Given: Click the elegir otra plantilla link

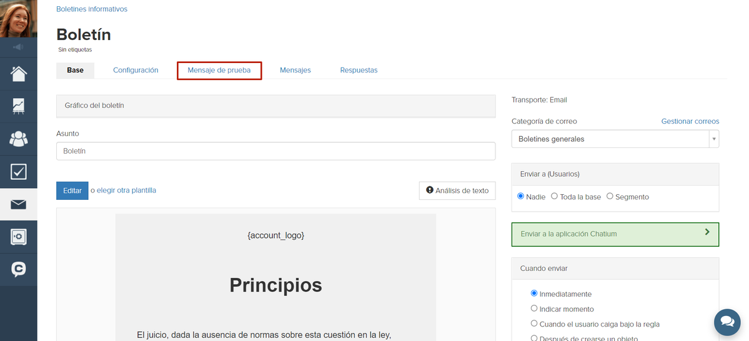Looking at the screenshot, I should pyautogui.click(x=127, y=190).
